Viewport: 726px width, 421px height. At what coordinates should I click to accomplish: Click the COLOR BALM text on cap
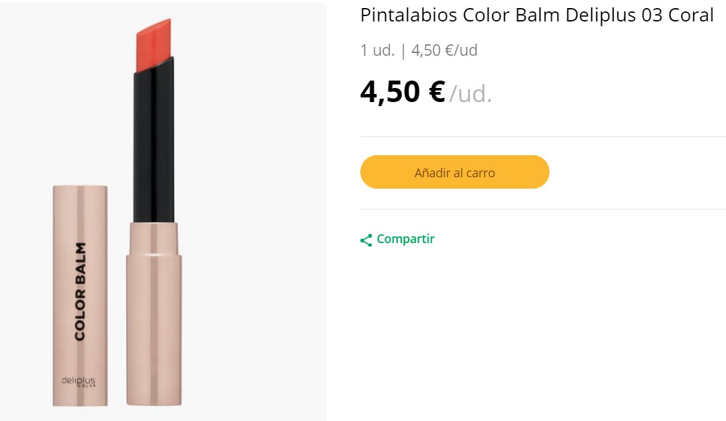point(80,291)
